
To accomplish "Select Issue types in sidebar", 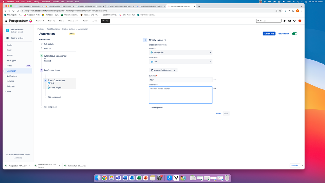I will [11, 61].
